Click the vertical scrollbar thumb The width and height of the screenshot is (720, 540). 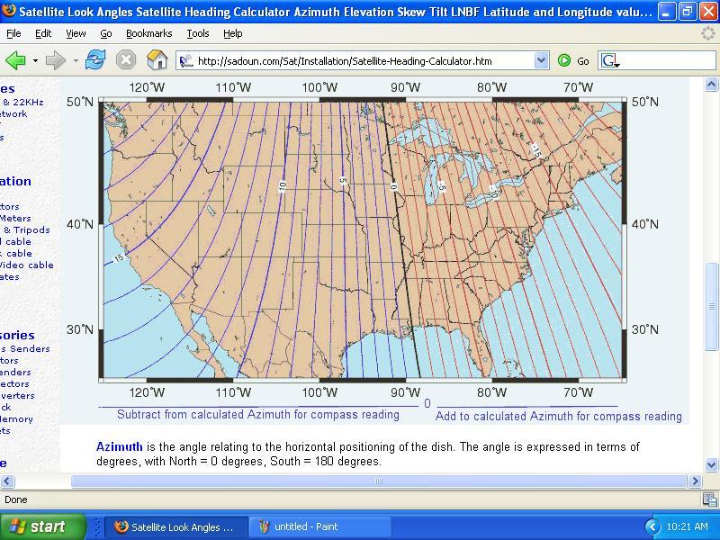[x=711, y=306]
